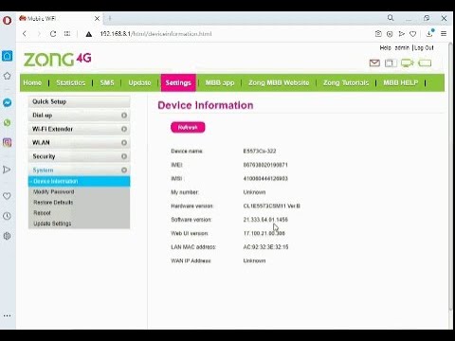Click the battery status icon
The height and width of the screenshot is (341, 455).
[425, 63]
